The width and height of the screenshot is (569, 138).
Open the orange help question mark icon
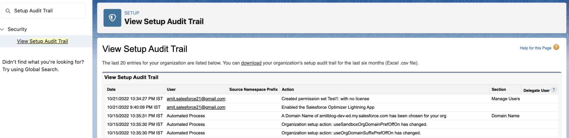556,47
